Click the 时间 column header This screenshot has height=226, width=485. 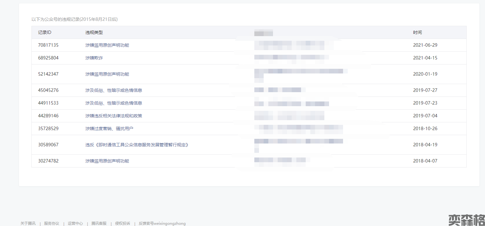[417, 32]
